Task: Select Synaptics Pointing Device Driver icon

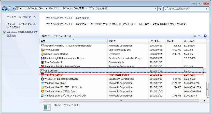Action: click(43, 66)
